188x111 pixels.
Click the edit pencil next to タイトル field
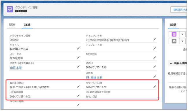coord(78,48)
